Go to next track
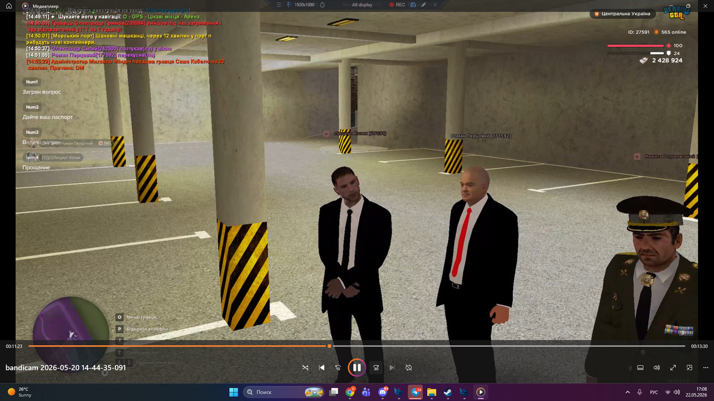 pos(392,368)
